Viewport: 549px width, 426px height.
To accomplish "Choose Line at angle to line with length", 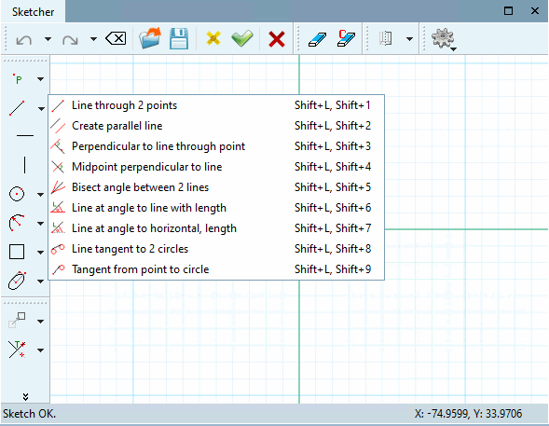I will (216, 208).
